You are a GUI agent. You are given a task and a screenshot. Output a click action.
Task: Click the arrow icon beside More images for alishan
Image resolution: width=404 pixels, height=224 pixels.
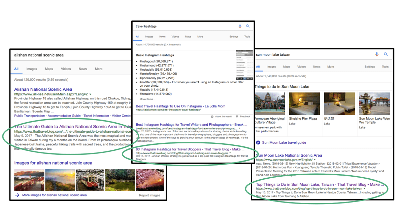coord(17,195)
